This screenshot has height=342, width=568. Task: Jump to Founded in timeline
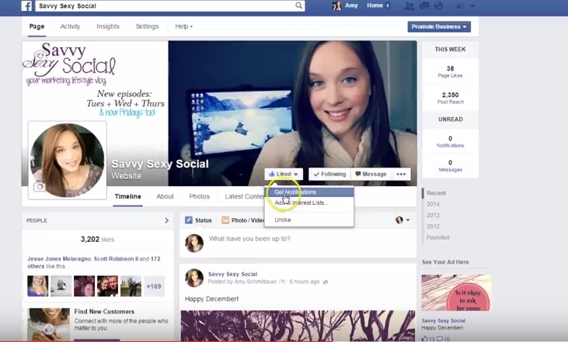437,237
